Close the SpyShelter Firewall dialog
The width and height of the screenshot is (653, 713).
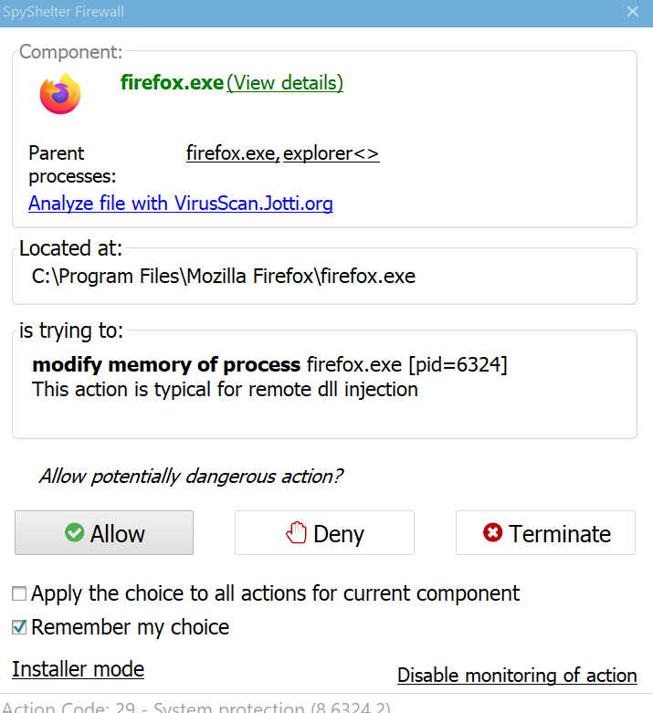click(x=632, y=12)
